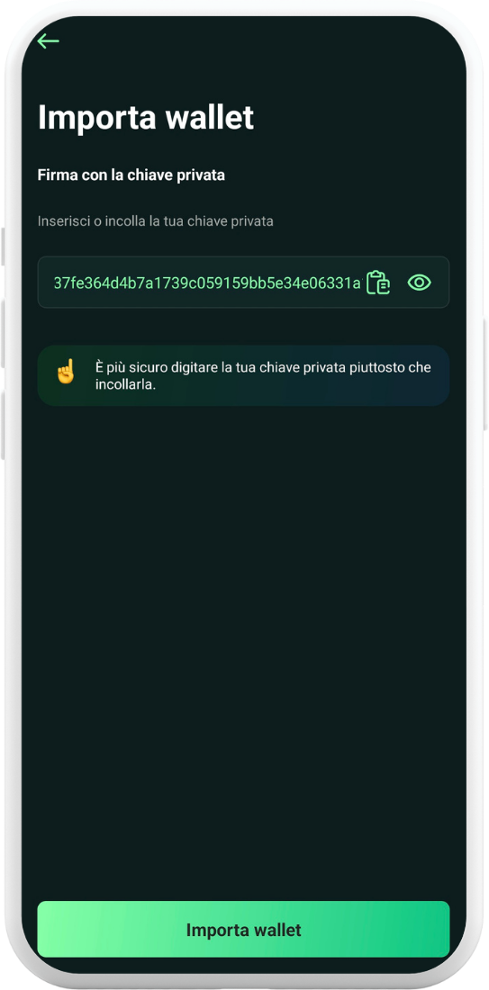489x990 pixels.
Task: Tap the Importa wallet page heading
Action: point(146,117)
